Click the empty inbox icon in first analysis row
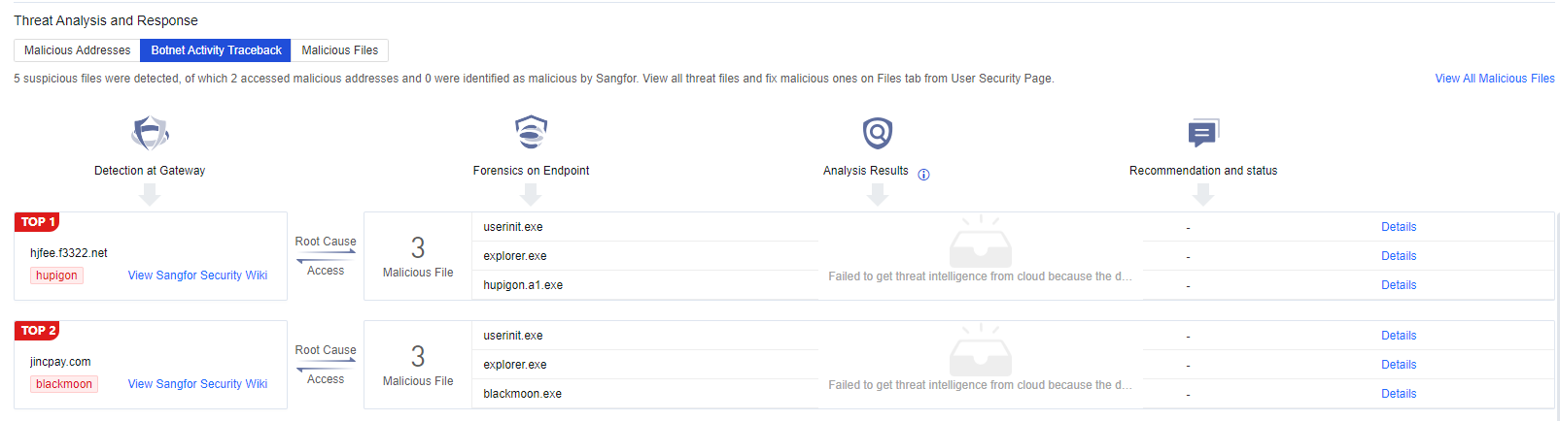Screen dimensions: 1560x421 pyautogui.click(x=980, y=242)
